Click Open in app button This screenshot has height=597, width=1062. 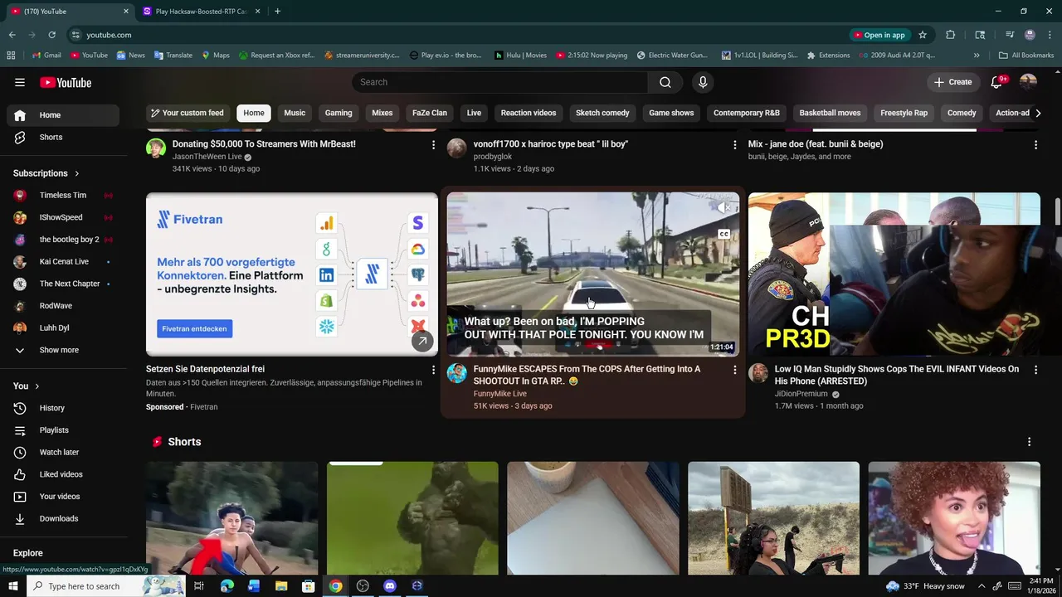point(879,35)
